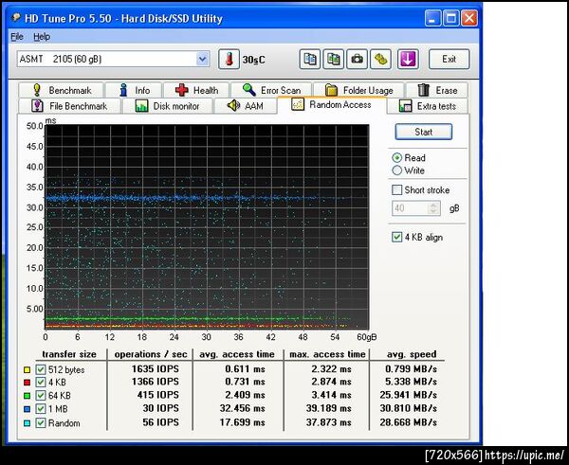Screen dimensions: 569x465
Task: Minimize the HD Tune Pro window
Action: 432,18
